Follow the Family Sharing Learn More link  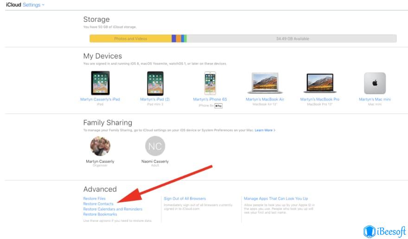tap(265, 130)
